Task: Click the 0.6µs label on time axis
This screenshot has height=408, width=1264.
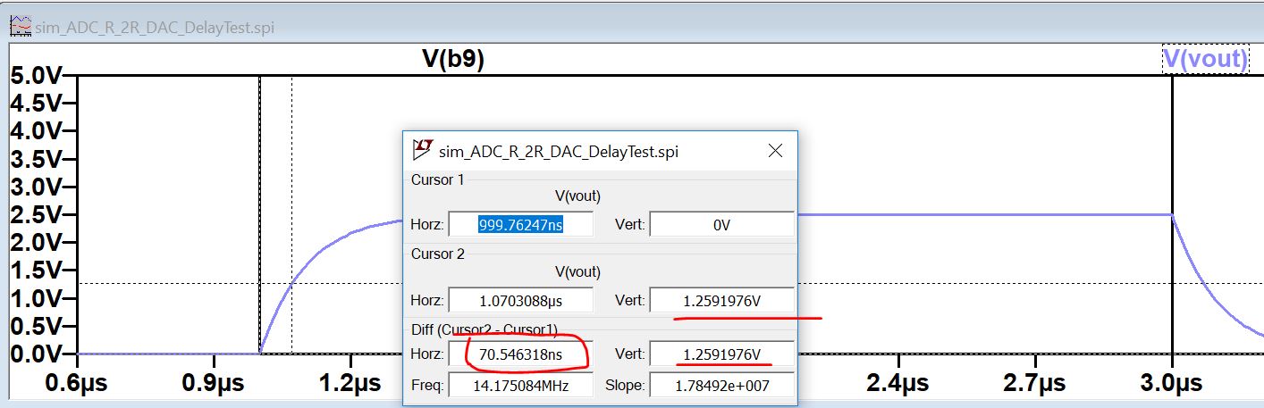Action: click(x=78, y=385)
